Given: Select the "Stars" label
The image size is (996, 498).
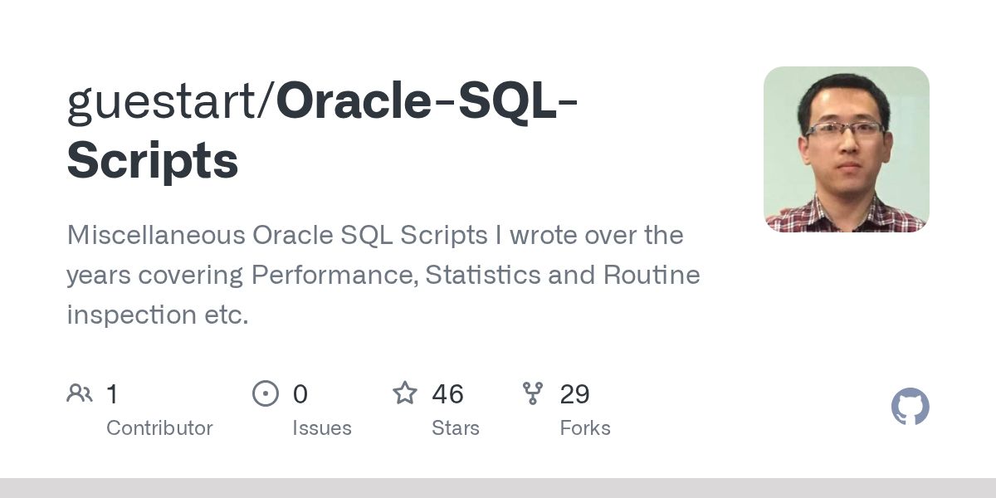Looking at the screenshot, I should pyautogui.click(x=455, y=428).
